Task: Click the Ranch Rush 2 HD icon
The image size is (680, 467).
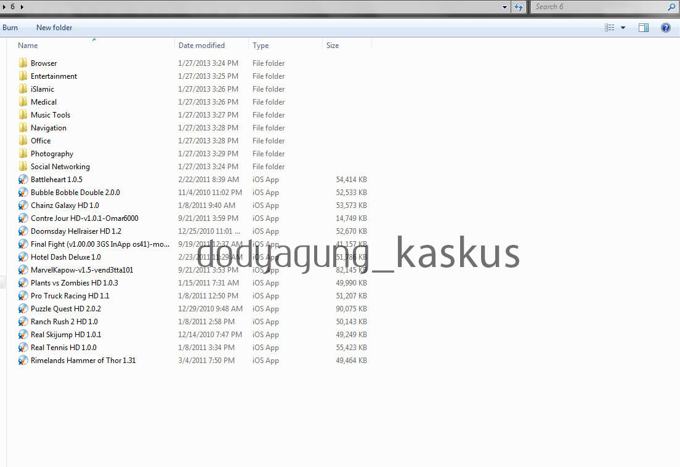Action: pyautogui.click(x=23, y=322)
